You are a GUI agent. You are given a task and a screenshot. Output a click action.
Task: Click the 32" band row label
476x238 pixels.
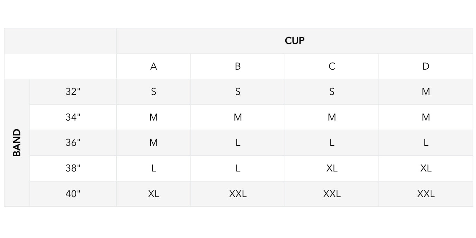click(73, 92)
